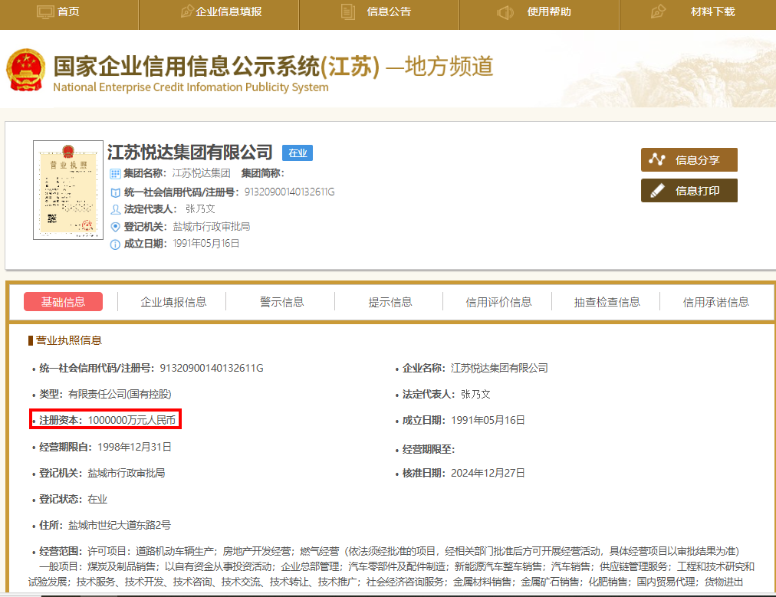Click the enterprise info filing pencil icon
The width and height of the screenshot is (776, 597).
click(186, 12)
